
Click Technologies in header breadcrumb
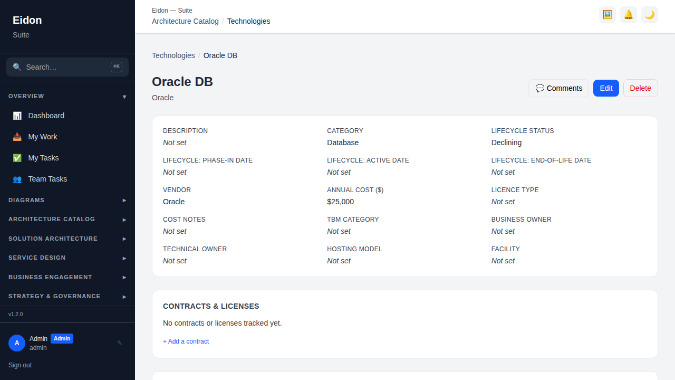pos(248,21)
